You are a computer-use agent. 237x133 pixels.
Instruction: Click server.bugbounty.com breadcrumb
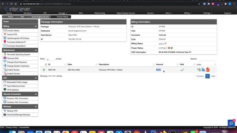(x=40, y=17)
